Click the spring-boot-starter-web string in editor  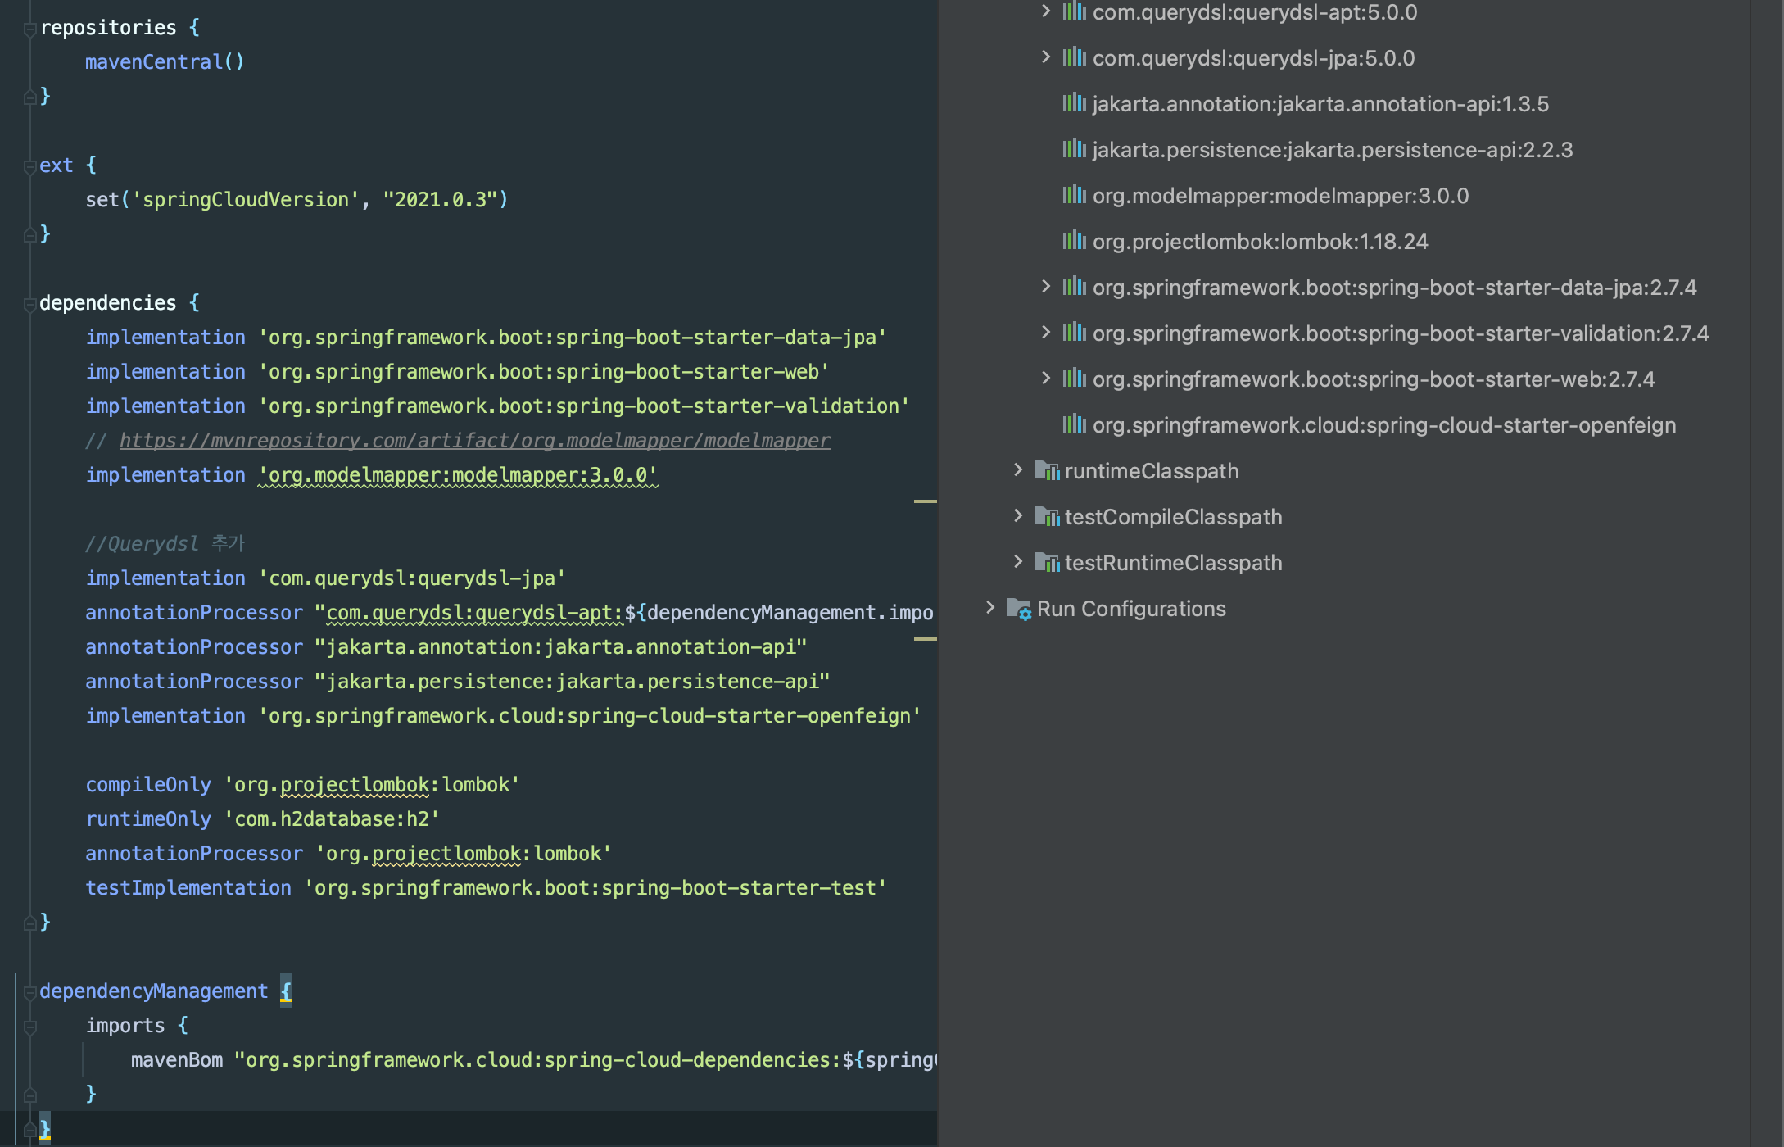(x=543, y=372)
